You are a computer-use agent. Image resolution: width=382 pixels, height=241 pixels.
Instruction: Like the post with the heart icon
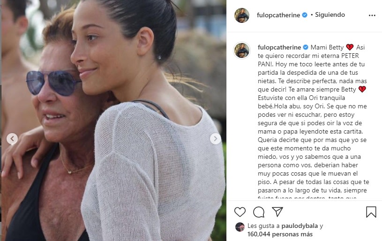[x=240, y=212]
